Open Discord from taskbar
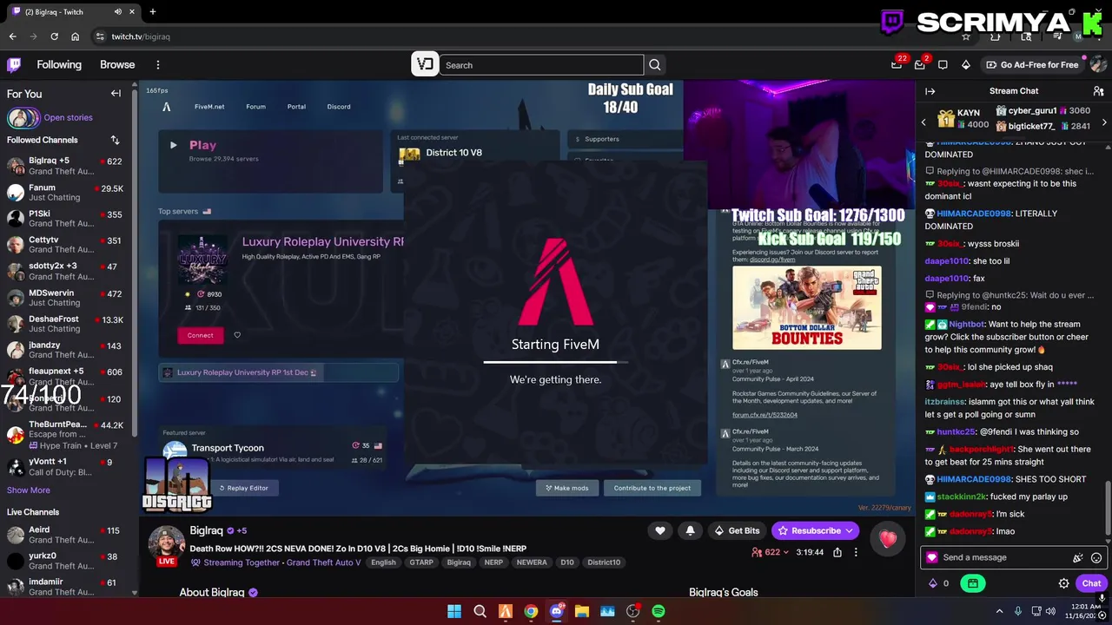The height and width of the screenshot is (625, 1112). coord(556,611)
